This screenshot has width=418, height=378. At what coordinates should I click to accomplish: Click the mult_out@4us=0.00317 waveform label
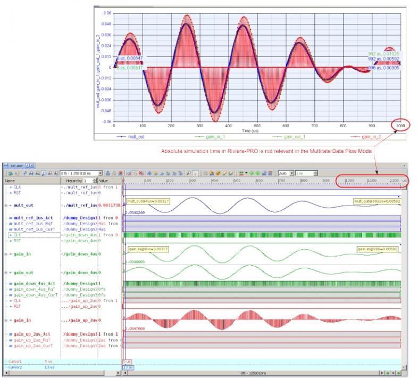[x=148, y=201]
